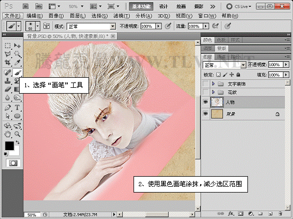Click the 基本功能 workspace button
293x219 pixels.
pyautogui.click(x=141, y=6)
